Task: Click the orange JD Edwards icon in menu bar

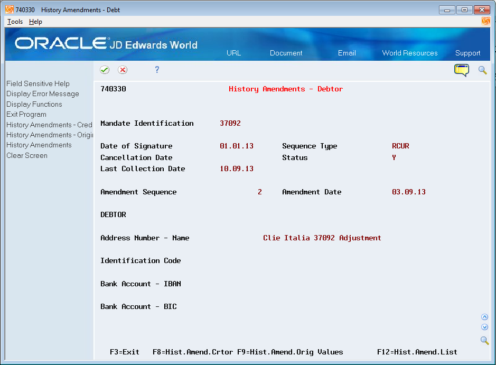Action: pos(485,21)
